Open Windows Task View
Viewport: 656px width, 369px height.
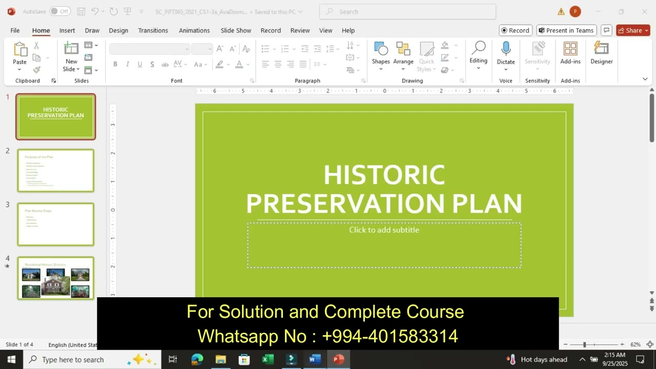tap(173, 359)
